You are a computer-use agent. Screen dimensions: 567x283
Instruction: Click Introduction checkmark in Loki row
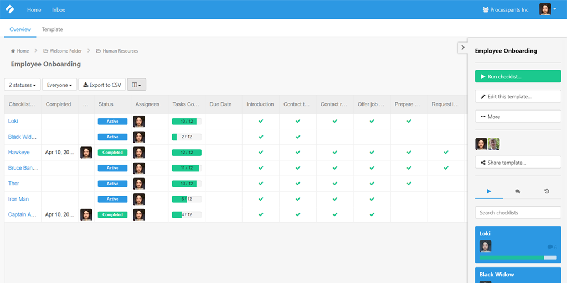(261, 121)
